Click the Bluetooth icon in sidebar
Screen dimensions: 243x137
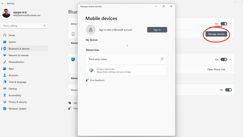[x=5, y=49]
